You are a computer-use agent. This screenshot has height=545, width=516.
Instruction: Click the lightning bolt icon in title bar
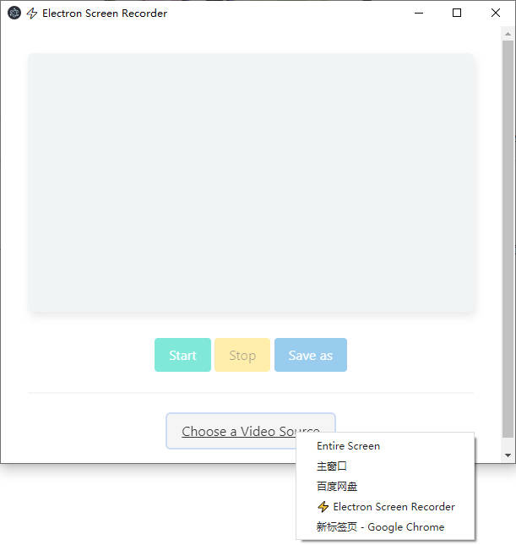click(32, 14)
